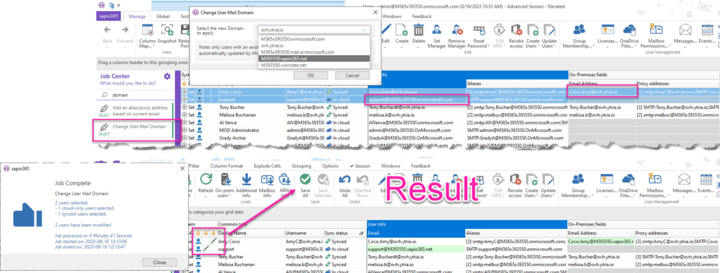Screen dimensions: 720x273
Task: Confirm the domain change with OK
Action: tap(311, 75)
